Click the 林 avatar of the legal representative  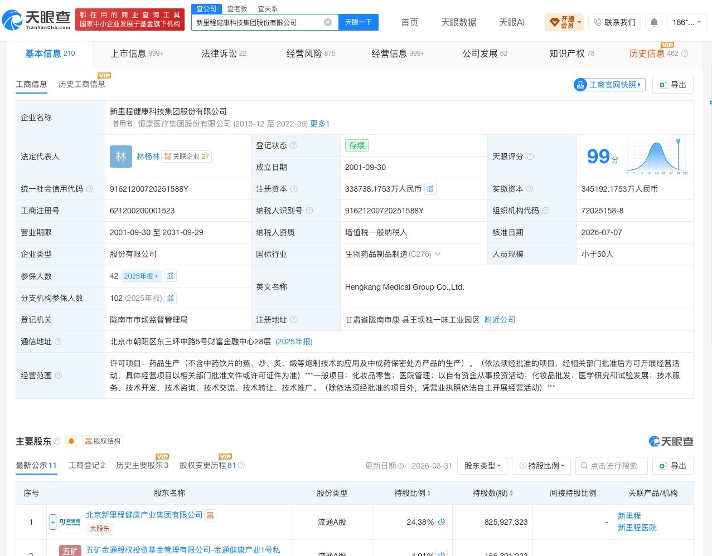tap(121, 157)
